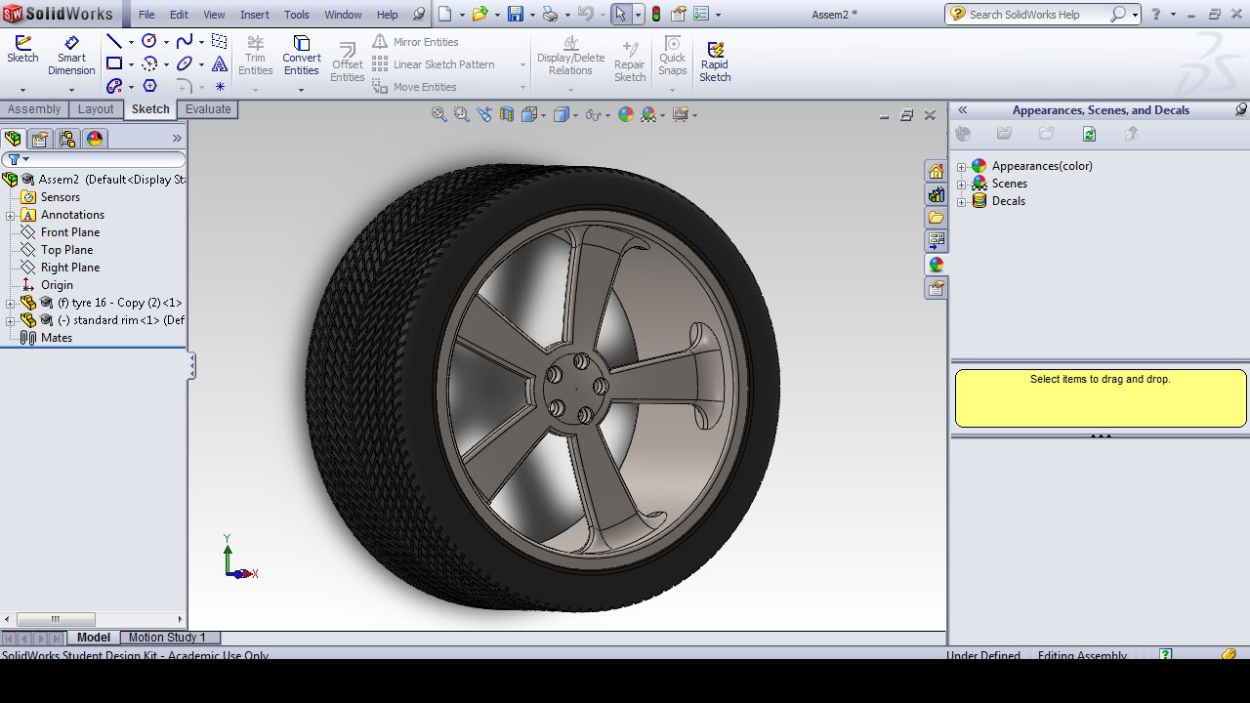Open the dropdown under the Sketch button
This screenshot has width=1250, height=703.
[x=22, y=90]
